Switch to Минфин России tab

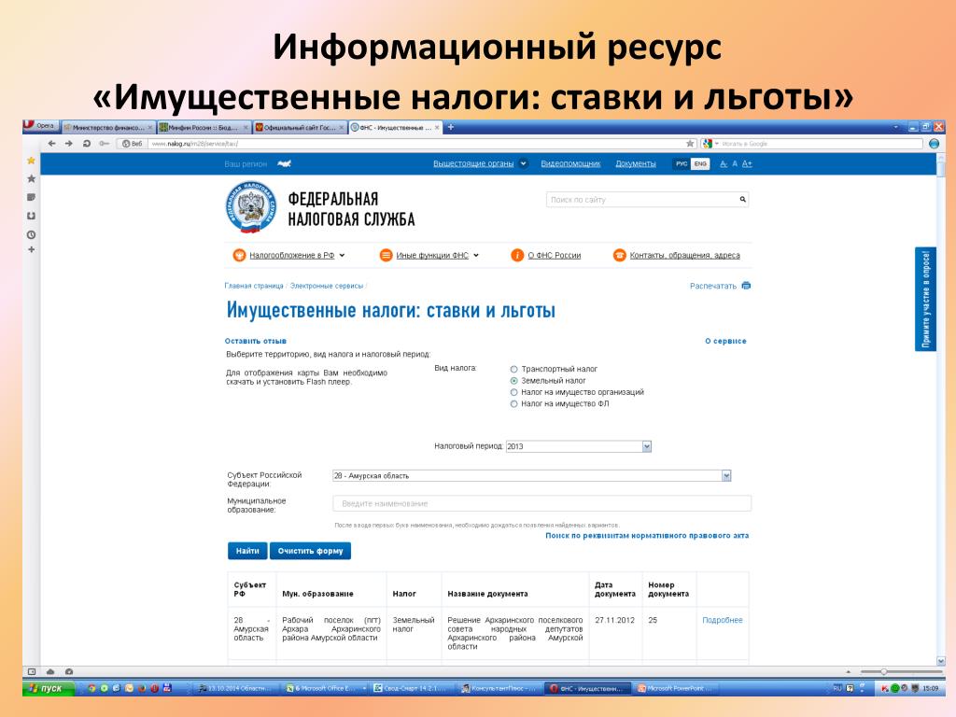204,127
